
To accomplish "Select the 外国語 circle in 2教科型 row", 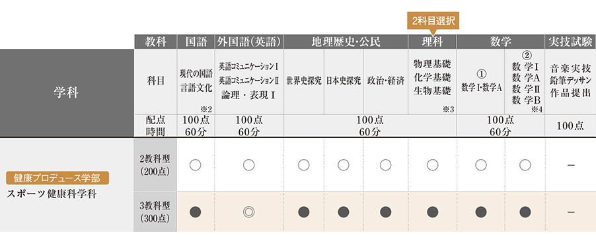I will click(248, 165).
